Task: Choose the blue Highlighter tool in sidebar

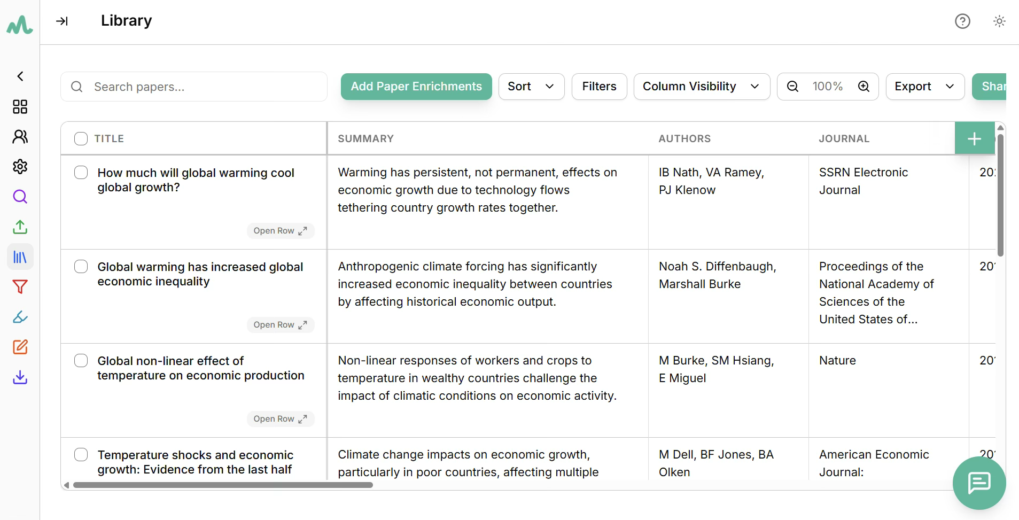Action: (x=20, y=317)
